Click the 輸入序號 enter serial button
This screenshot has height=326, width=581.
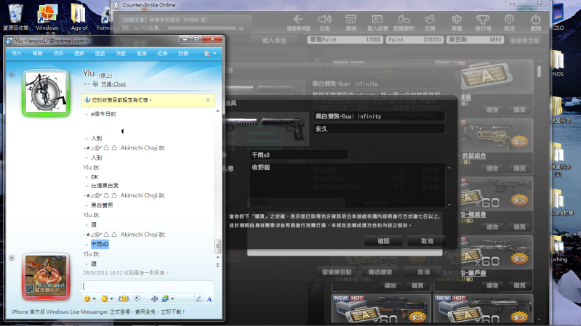(x=274, y=41)
